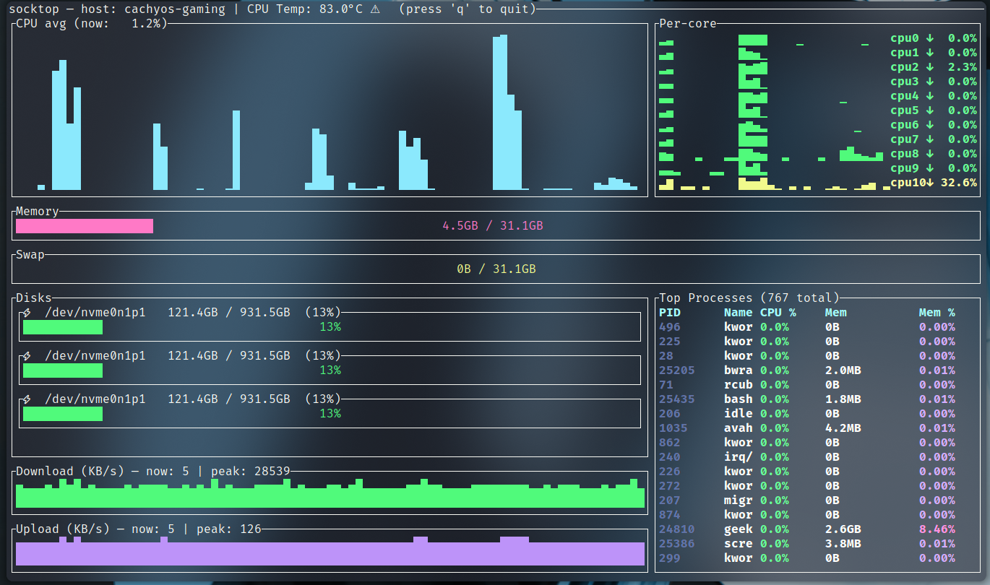The width and height of the screenshot is (990, 585).
Task: Select the trend arrow beside cpu2
Action: tap(929, 67)
